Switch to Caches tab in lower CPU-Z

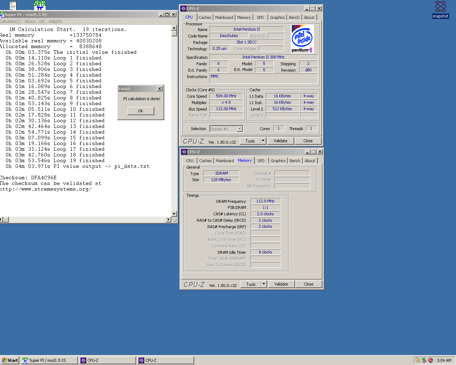206,161
